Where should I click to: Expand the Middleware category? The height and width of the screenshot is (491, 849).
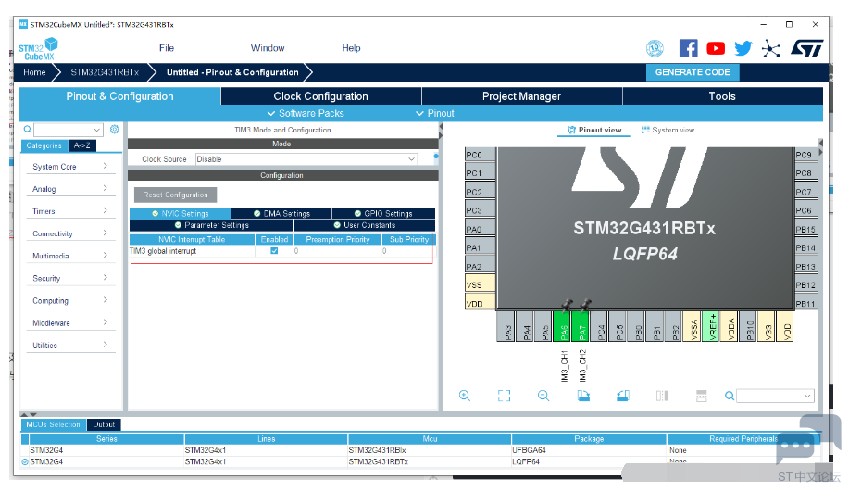69,323
